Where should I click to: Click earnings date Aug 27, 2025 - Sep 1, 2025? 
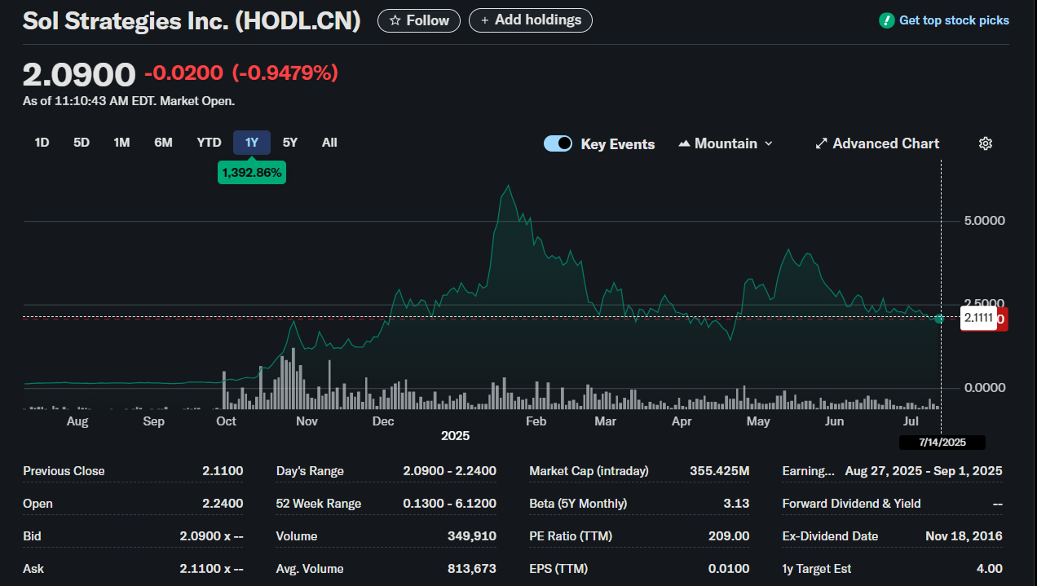[x=924, y=471]
